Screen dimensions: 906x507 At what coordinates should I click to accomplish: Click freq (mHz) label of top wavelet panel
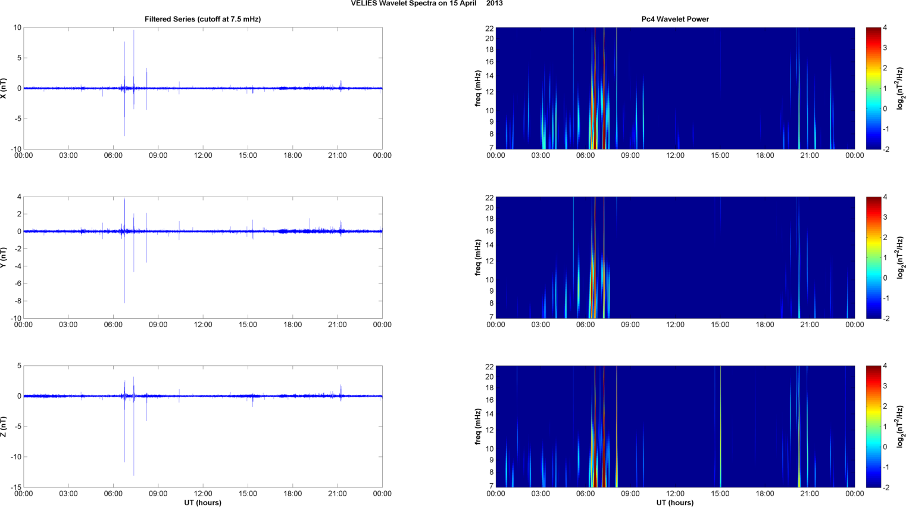tap(477, 88)
